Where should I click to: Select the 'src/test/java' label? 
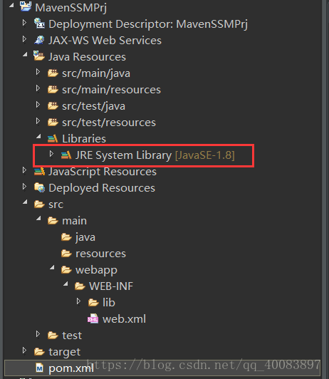coord(94,106)
